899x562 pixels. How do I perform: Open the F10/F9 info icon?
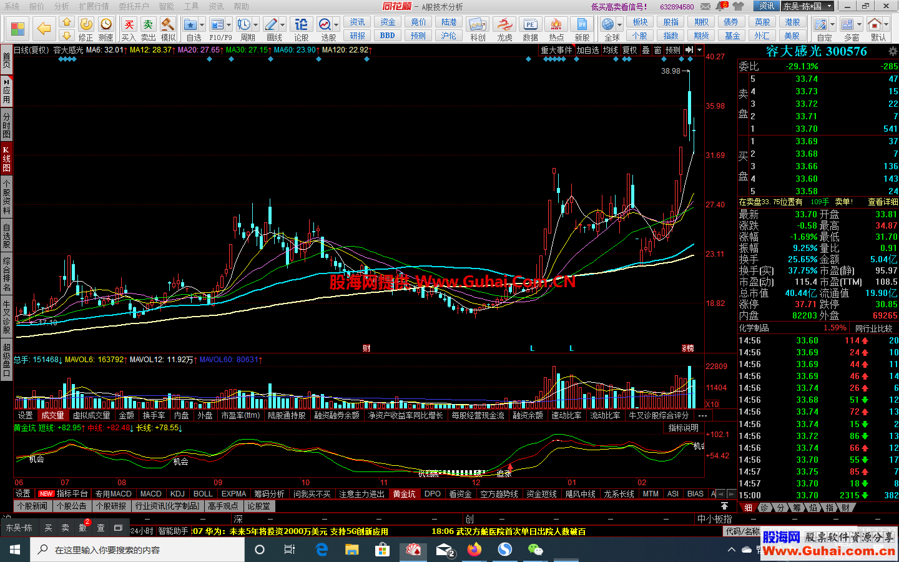pyautogui.click(x=217, y=24)
